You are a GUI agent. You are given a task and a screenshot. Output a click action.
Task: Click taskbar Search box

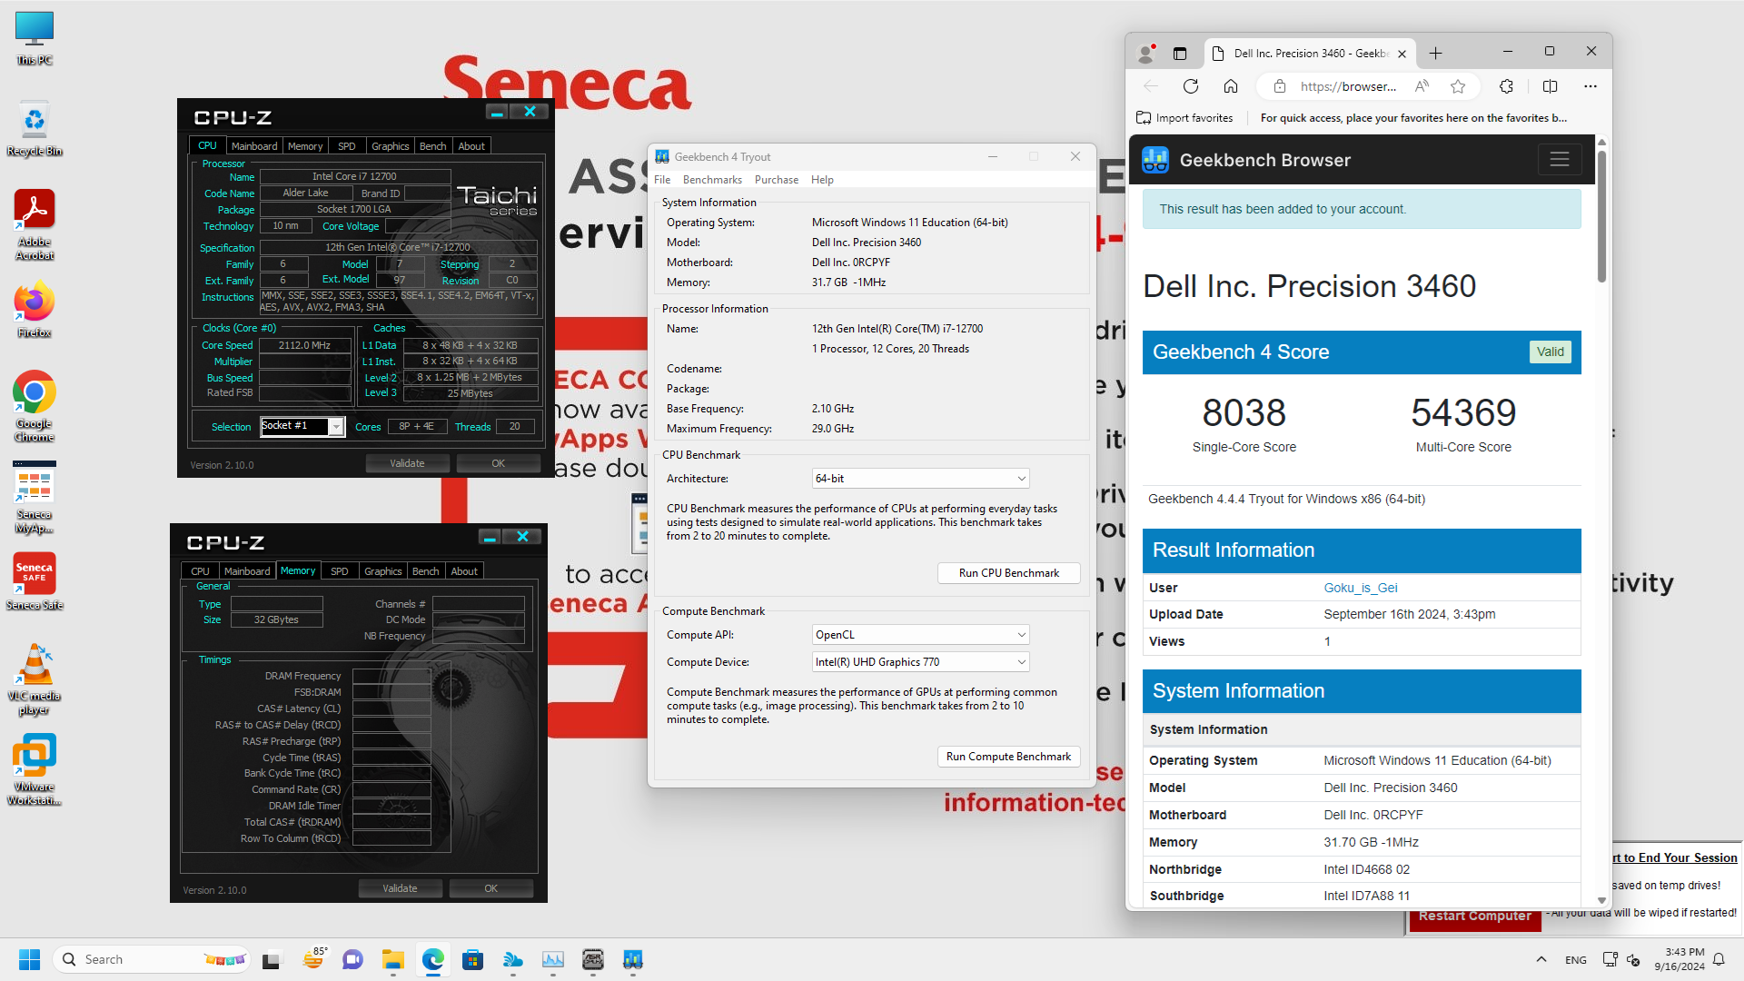coord(152,959)
